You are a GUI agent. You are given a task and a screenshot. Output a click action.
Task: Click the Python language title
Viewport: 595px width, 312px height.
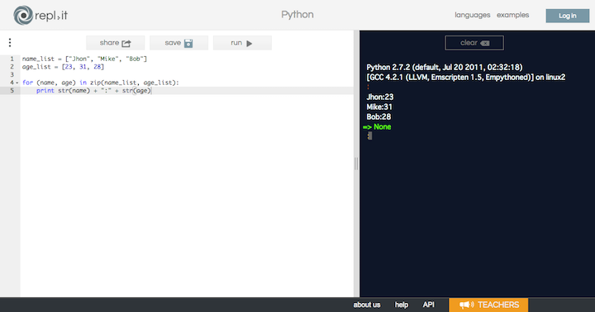[297, 15]
